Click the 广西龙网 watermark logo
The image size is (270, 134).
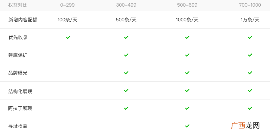point(245,126)
